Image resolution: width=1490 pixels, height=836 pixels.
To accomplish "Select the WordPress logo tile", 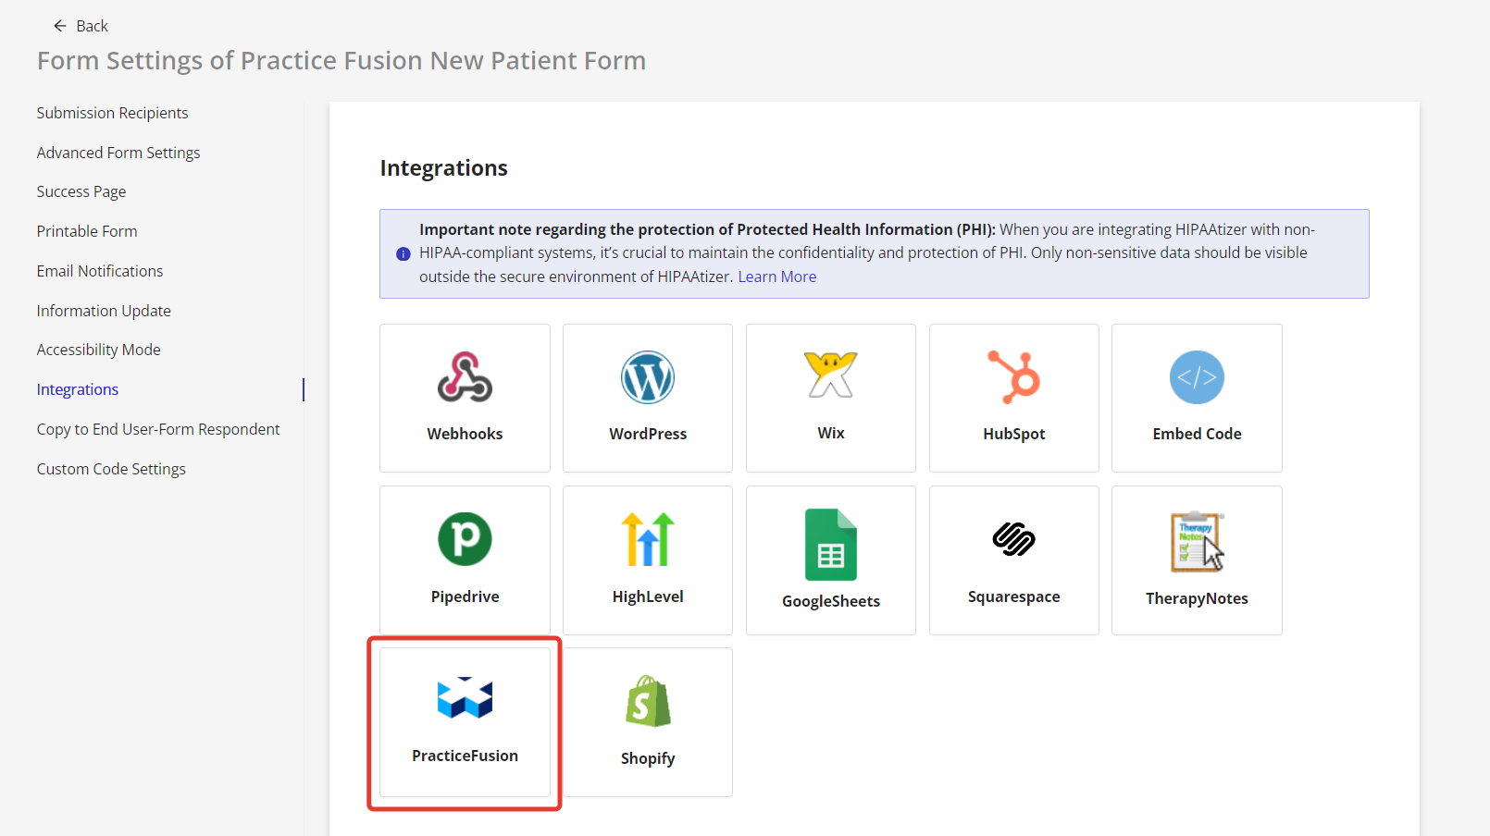I will pyautogui.click(x=648, y=377).
